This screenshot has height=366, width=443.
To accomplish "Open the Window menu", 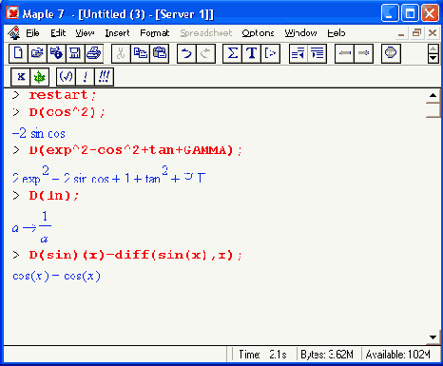I will [x=300, y=33].
